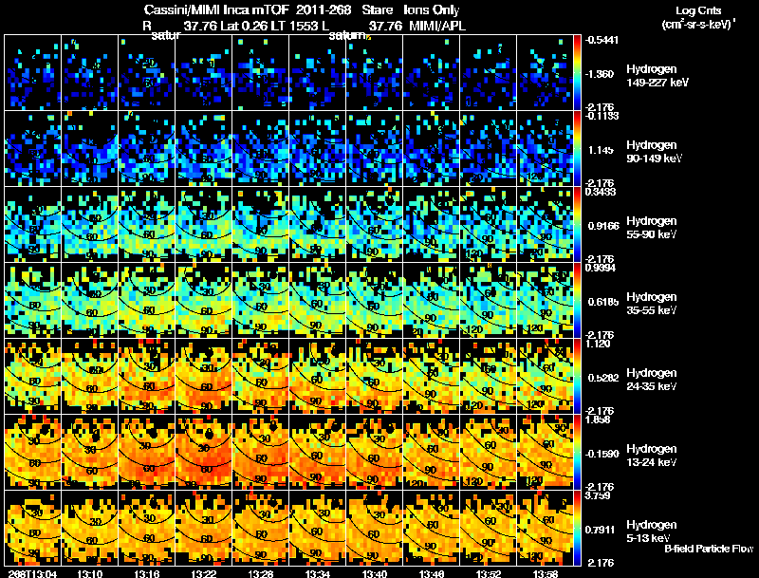759x578 pixels.
Task: Select the Hydrogen 24-35 keV row label
Action: click(x=652, y=380)
